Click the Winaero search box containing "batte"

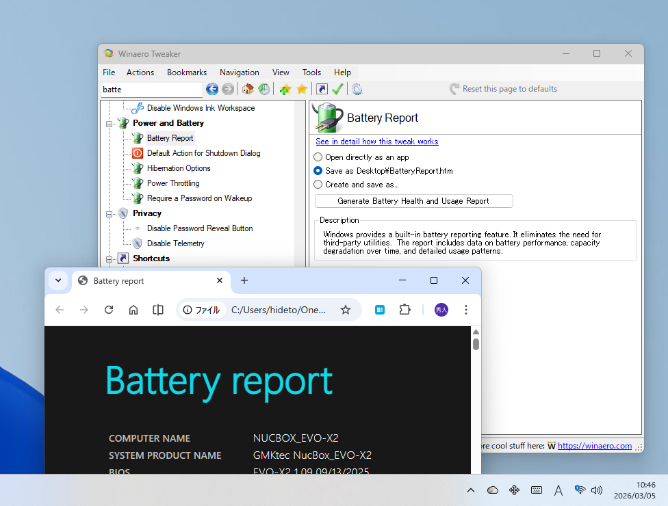coord(151,90)
